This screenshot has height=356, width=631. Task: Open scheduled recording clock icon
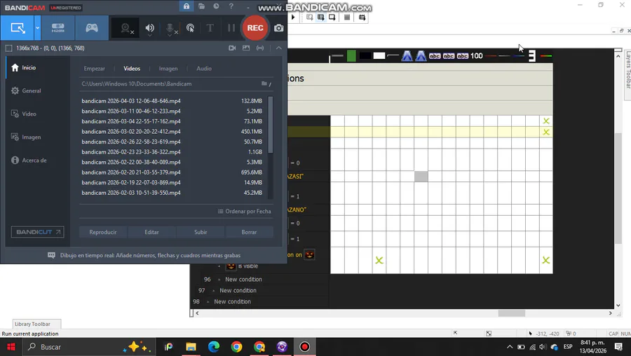216,6
